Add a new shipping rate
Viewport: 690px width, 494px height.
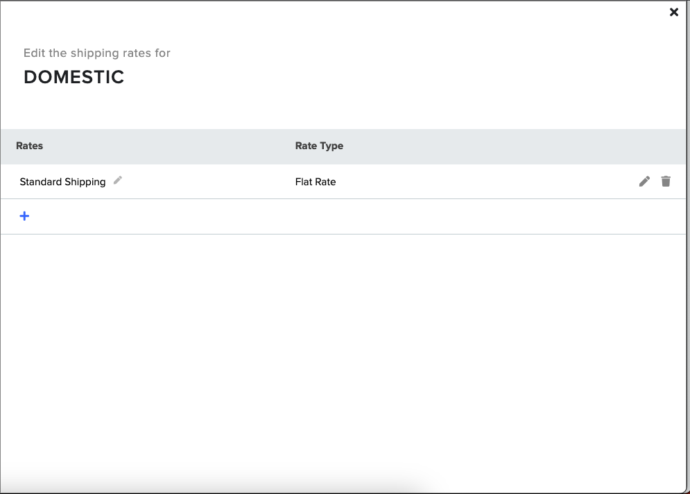25,216
